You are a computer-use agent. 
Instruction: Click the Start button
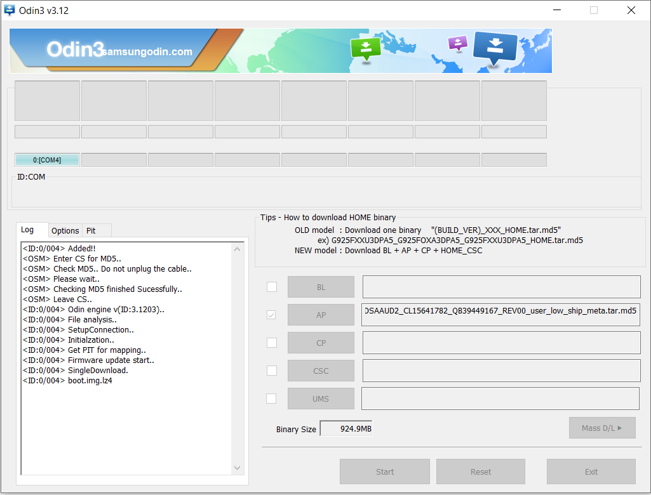(x=385, y=472)
